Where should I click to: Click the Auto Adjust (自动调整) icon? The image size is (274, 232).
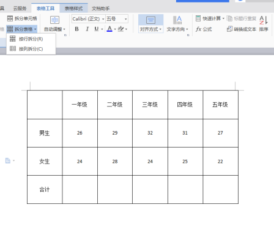coord(54,20)
